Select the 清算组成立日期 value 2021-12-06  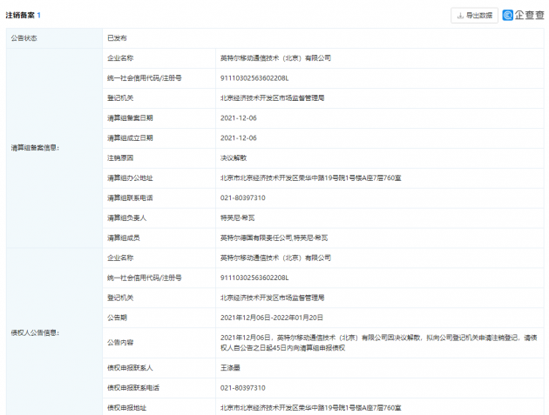(x=239, y=138)
